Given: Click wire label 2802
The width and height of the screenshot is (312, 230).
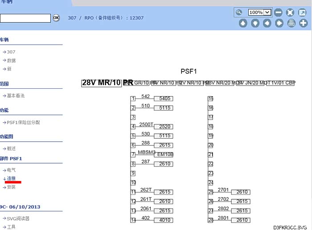Looking at the screenshot, I should point(223,209).
